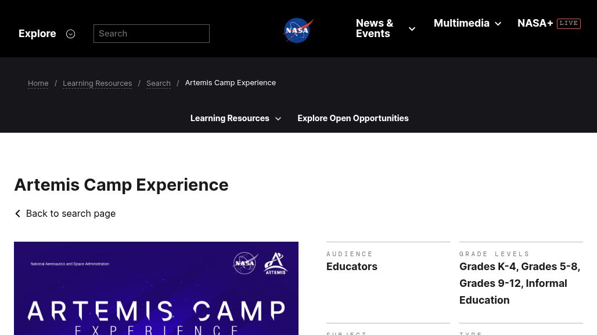The width and height of the screenshot is (597, 335).
Task: Select the Educators audience value
Action: point(352,267)
